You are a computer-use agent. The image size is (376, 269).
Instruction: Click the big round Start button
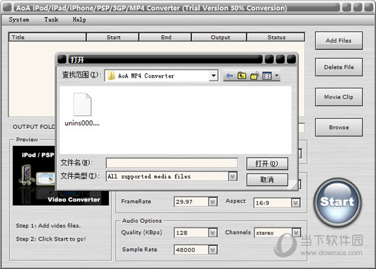coord(337,202)
